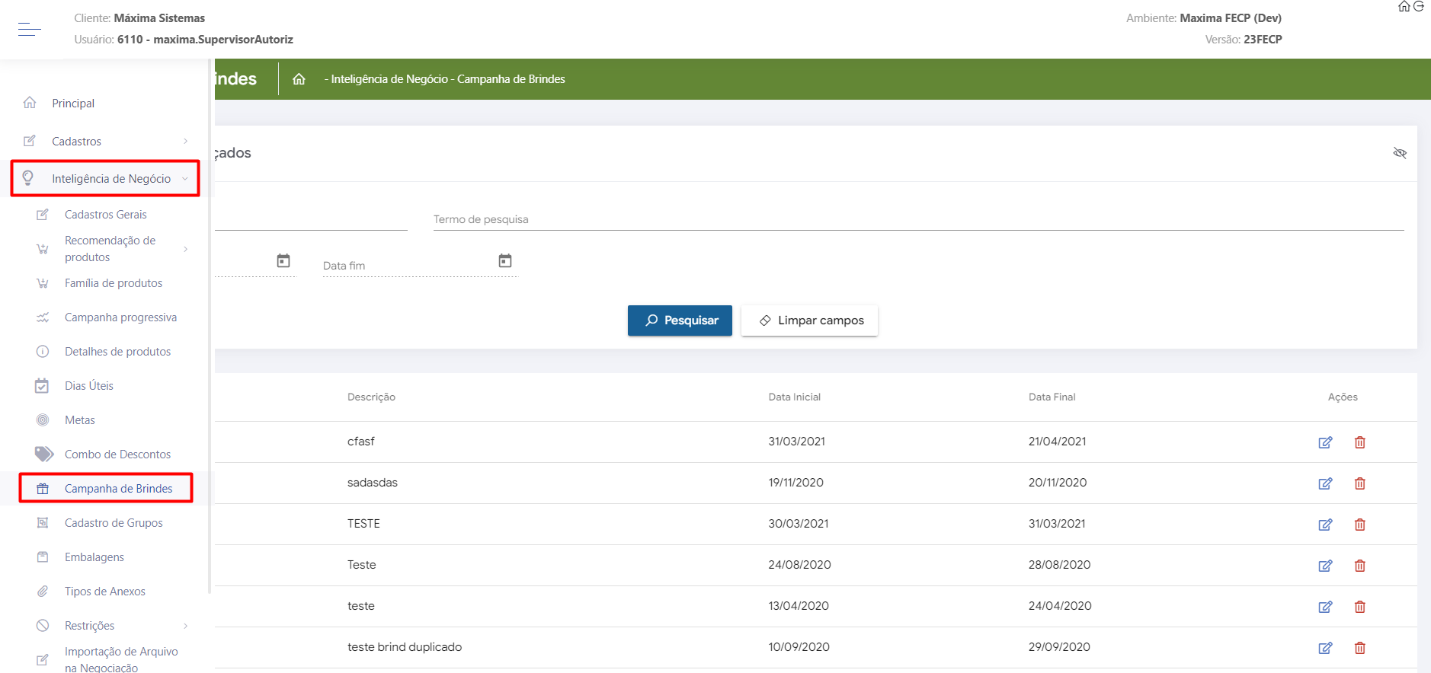Viewport: 1431px width, 673px height.
Task: Delete the sadasdas campaign row
Action: [1359, 483]
